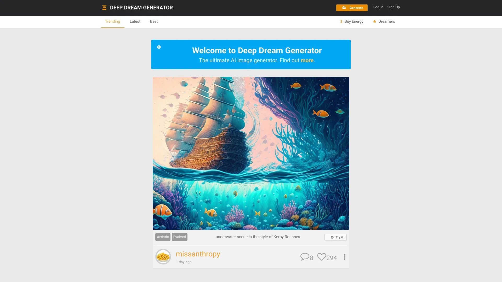
Task: Click Sign Up button in header
Action: (x=393, y=7)
